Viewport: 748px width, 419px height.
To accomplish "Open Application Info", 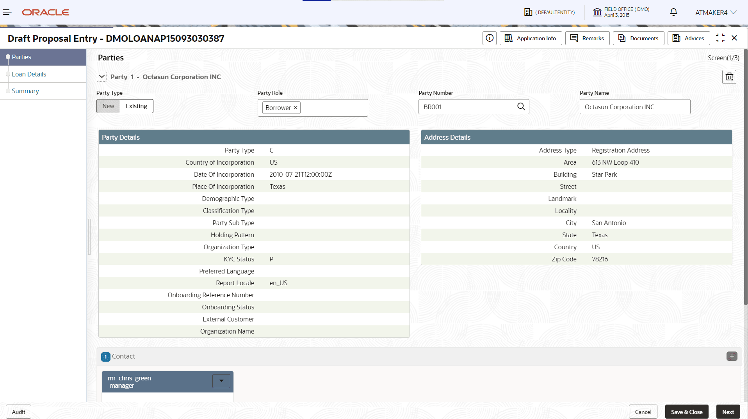I will click(x=531, y=38).
